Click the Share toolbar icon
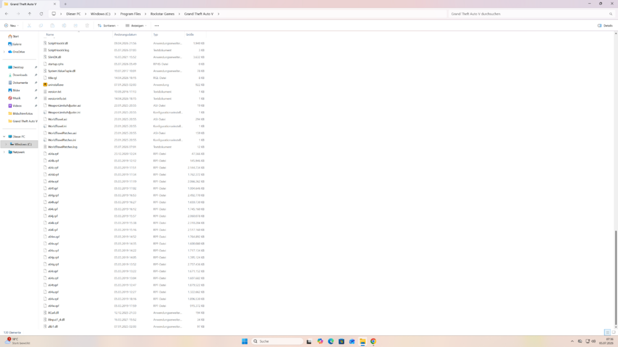Viewport: 618px width, 347px height. coord(75,25)
